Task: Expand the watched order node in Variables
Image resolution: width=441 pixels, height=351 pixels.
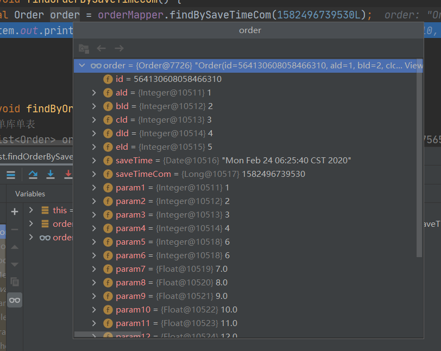Action: point(31,237)
